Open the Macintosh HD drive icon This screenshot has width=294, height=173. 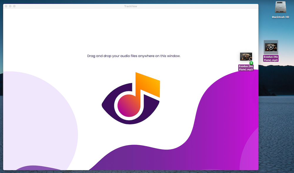click(280, 8)
